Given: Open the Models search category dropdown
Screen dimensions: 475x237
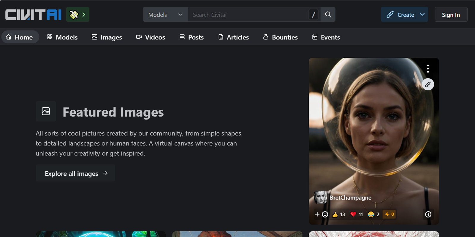Looking at the screenshot, I should 165,15.
